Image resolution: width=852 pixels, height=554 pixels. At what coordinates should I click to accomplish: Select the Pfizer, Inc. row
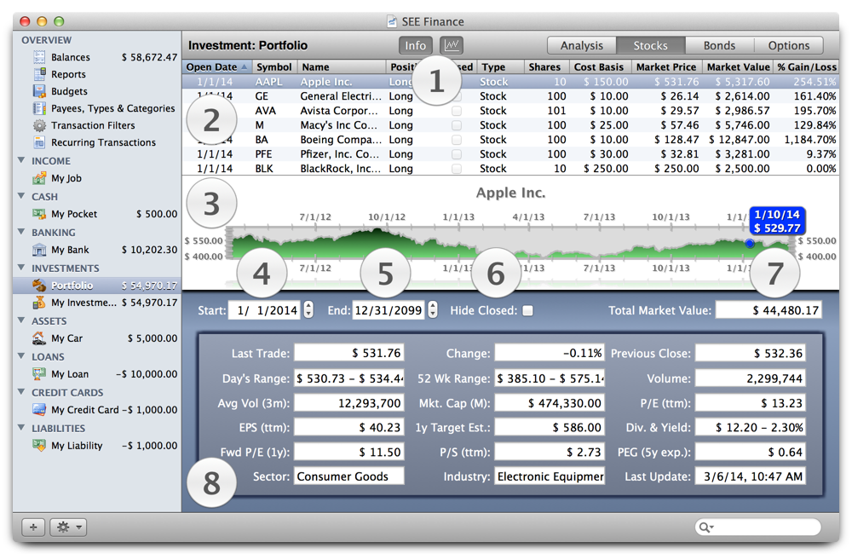click(510, 154)
